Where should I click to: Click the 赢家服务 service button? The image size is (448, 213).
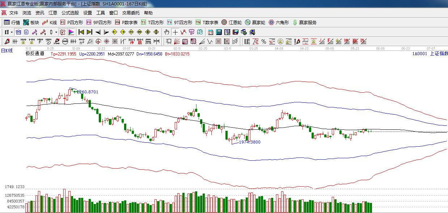pyautogui.click(x=304, y=22)
